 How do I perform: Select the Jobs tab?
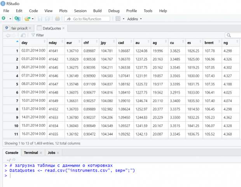(x=51, y=153)
